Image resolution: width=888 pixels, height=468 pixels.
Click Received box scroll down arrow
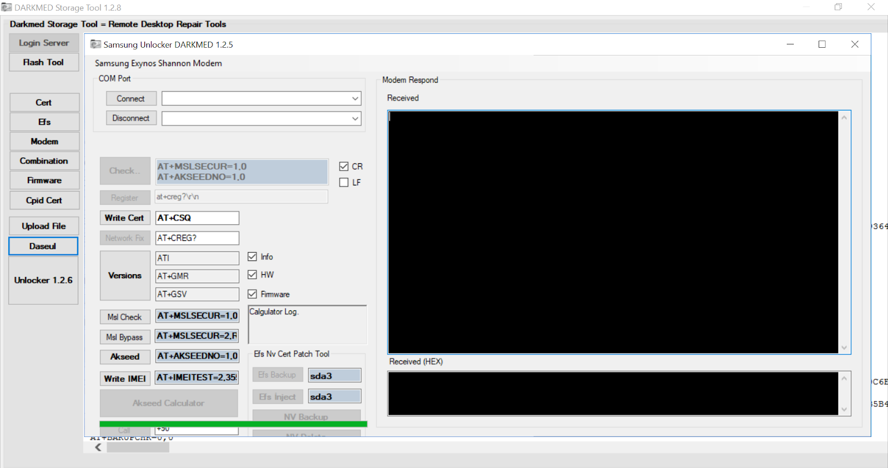[x=845, y=348]
